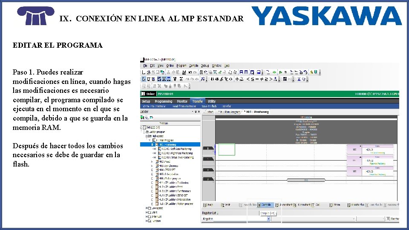Open the H01 : Positioning document tab
Image resolution: width=409 pixels, height=230 pixels.
pyautogui.click(x=256, y=112)
